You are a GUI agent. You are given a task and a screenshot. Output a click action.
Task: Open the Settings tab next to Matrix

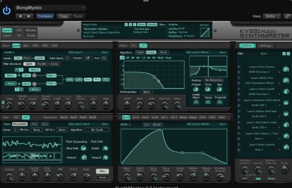click(265, 46)
